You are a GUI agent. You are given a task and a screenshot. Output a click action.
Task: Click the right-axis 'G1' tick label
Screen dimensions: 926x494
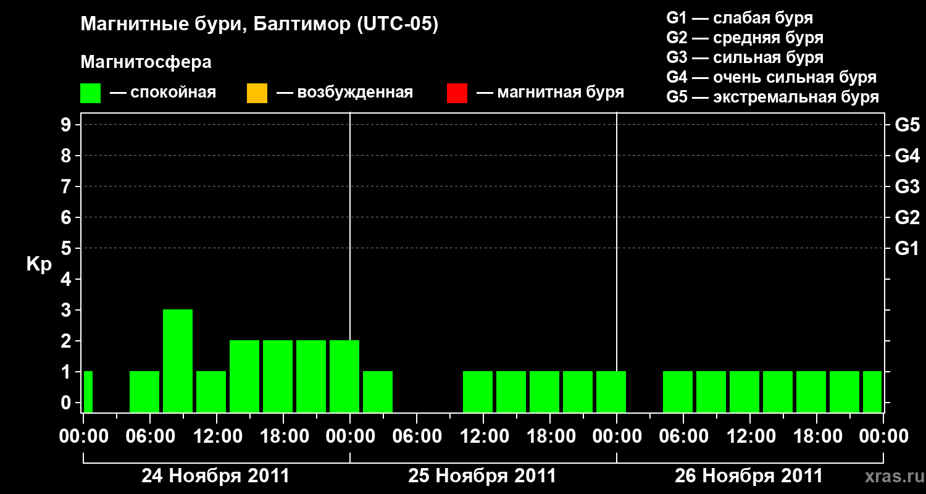point(907,248)
